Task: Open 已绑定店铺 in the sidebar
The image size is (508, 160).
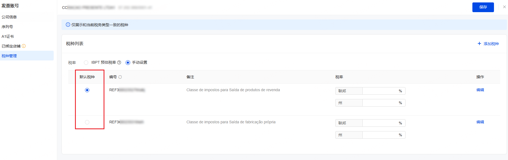Action: (11, 46)
